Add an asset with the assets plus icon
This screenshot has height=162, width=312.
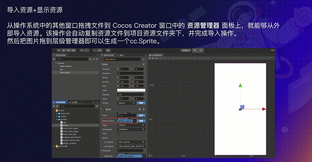click(x=54, y=106)
